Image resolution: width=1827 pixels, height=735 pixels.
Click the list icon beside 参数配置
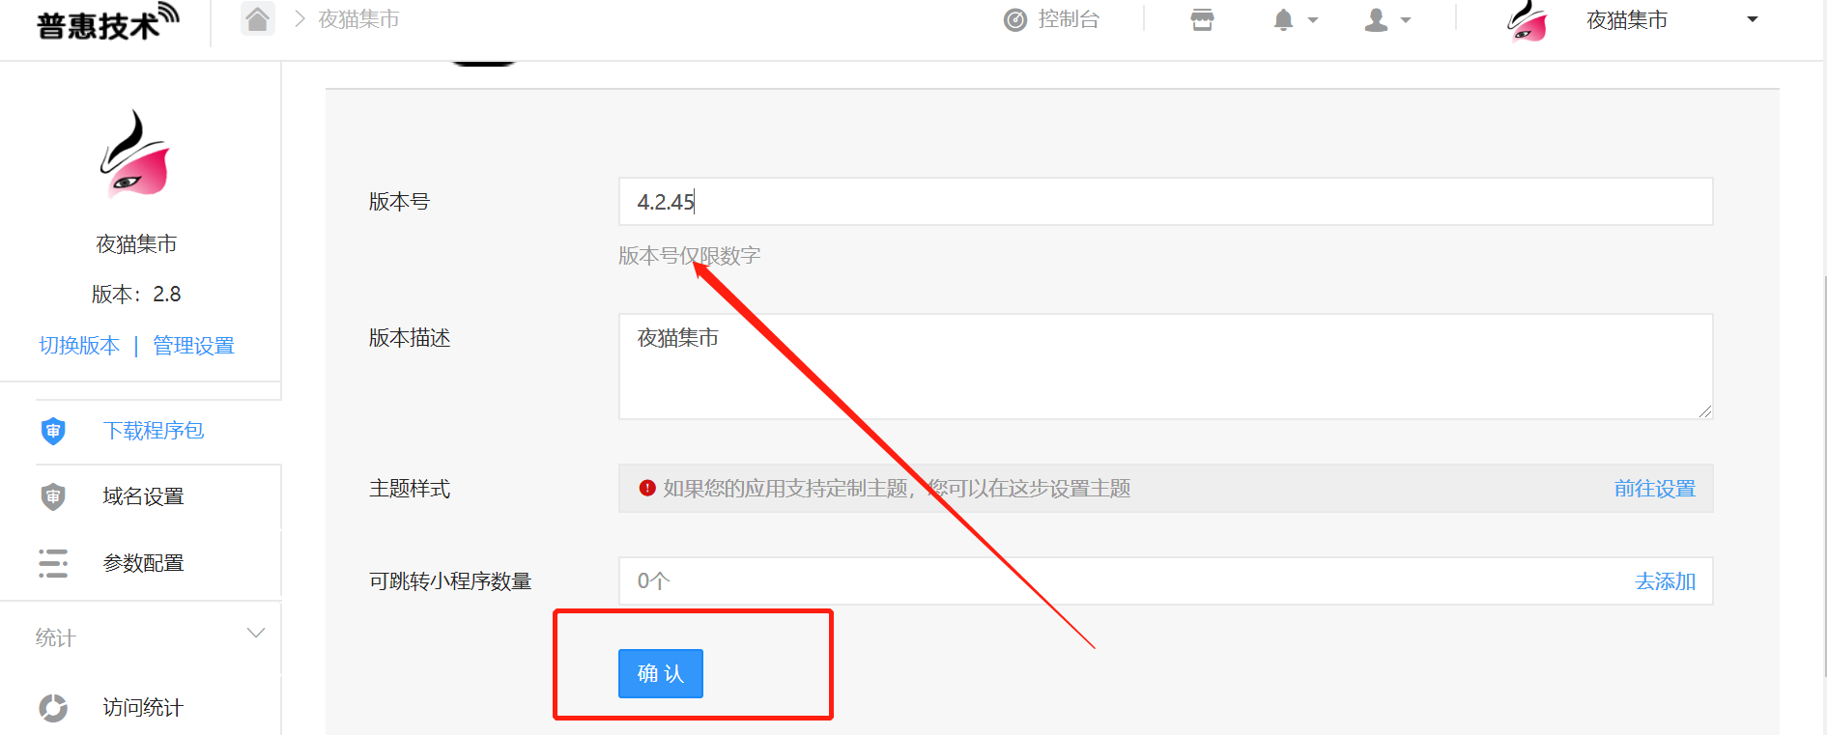(53, 563)
